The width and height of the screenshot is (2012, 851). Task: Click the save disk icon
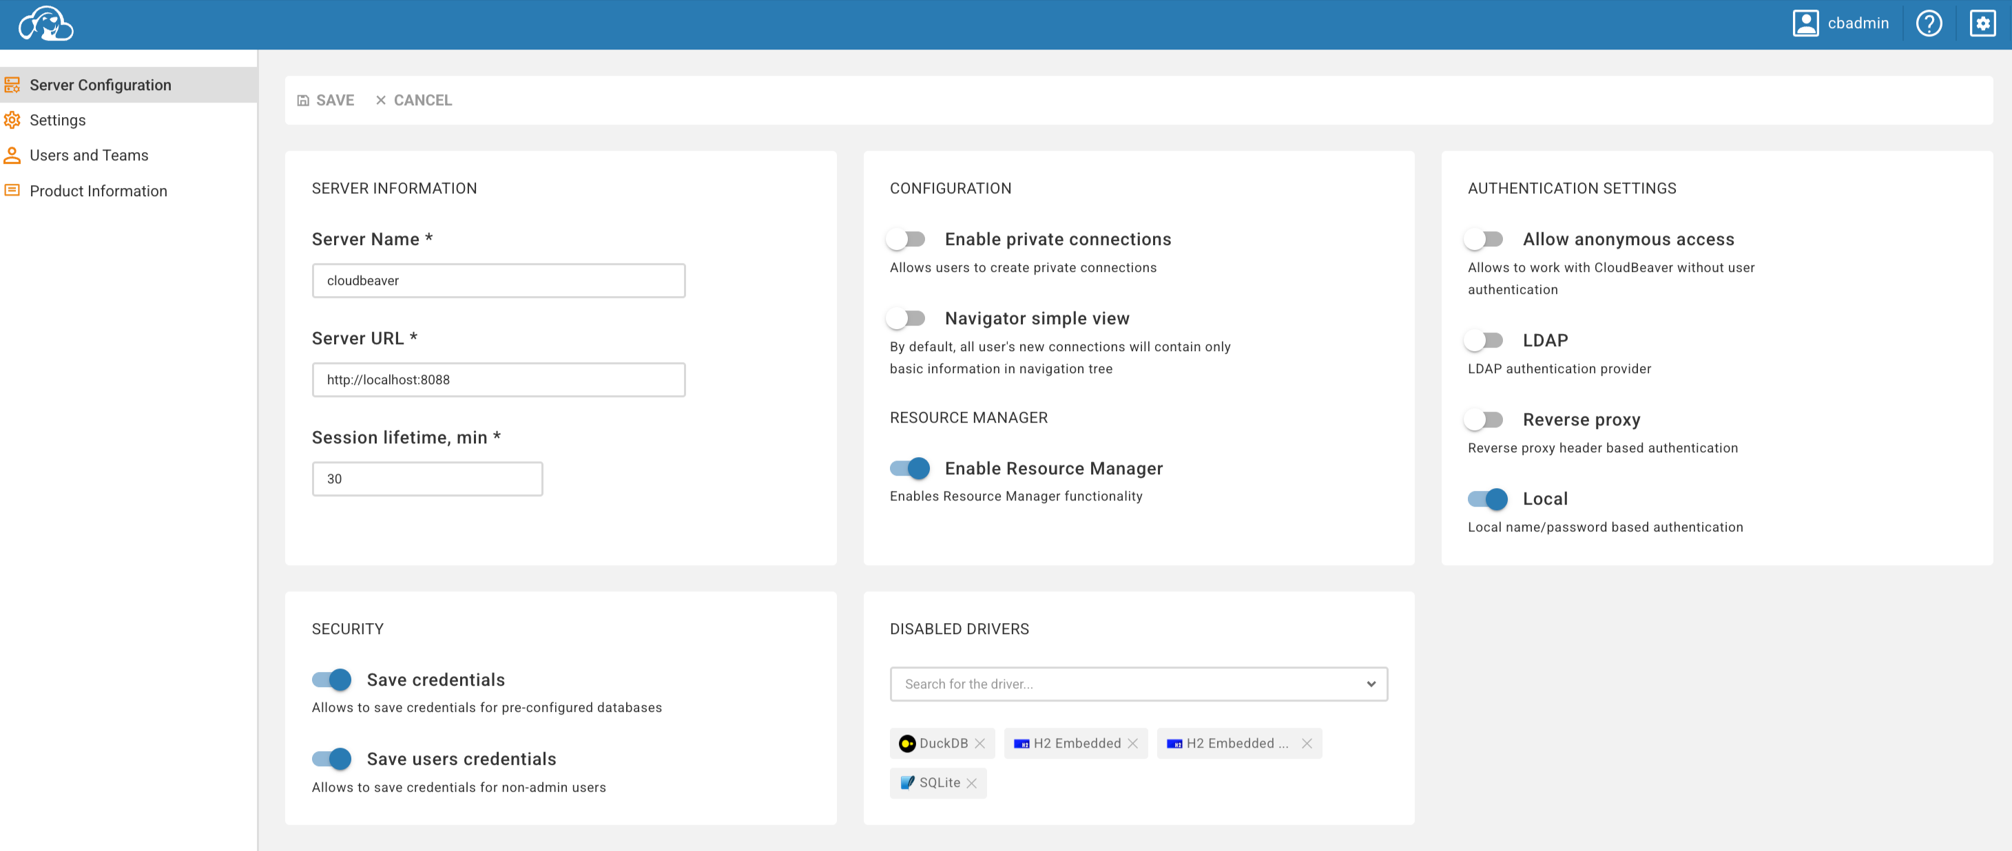pos(303,101)
